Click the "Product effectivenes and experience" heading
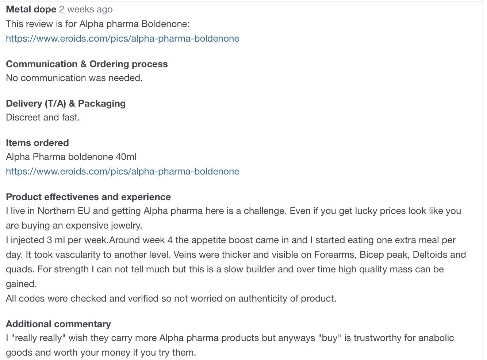The width and height of the screenshot is (487, 360). click(x=88, y=197)
